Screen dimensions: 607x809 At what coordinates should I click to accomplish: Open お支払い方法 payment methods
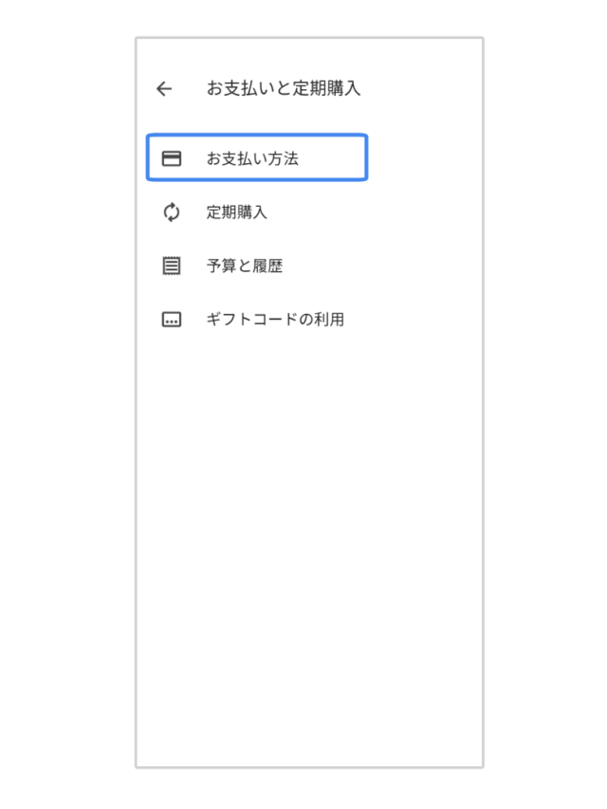click(257, 157)
